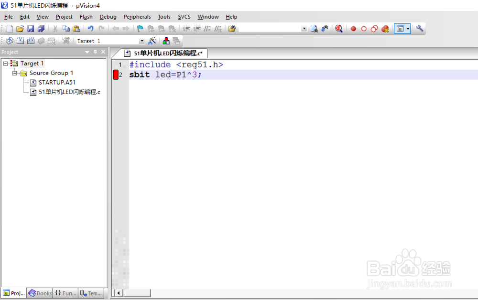Navigate backwards with the left arrow

116,29
